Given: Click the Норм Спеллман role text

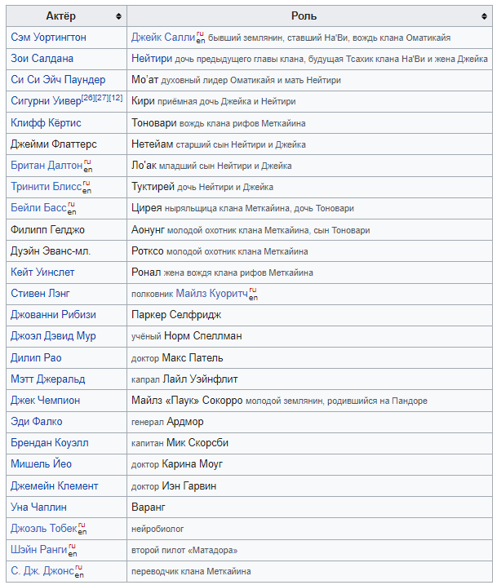Looking at the screenshot, I should click(203, 336).
